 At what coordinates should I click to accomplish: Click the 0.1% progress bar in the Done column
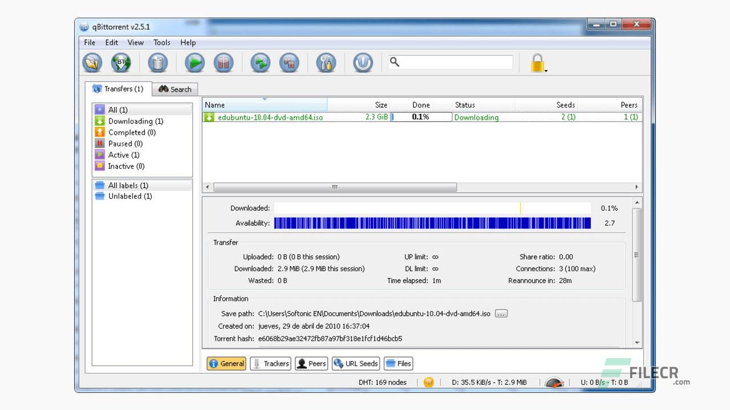[x=421, y=117]
